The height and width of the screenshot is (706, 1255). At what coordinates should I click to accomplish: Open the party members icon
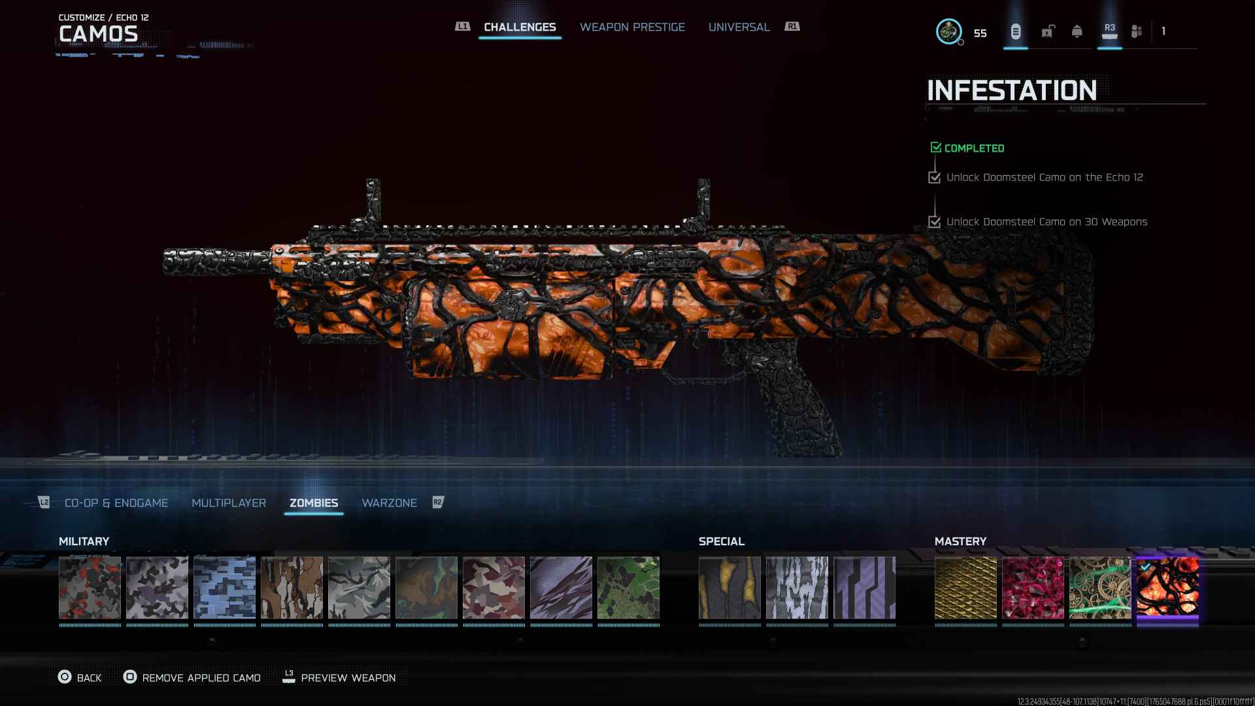(x=1137, y=31)
